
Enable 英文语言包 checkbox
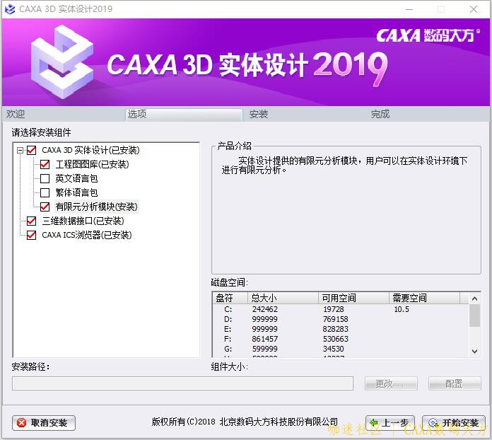(x=45, y=178)
